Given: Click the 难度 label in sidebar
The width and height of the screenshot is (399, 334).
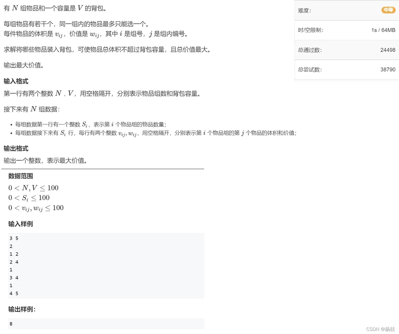Looking at the screenshot, I should tap(304, 11).
